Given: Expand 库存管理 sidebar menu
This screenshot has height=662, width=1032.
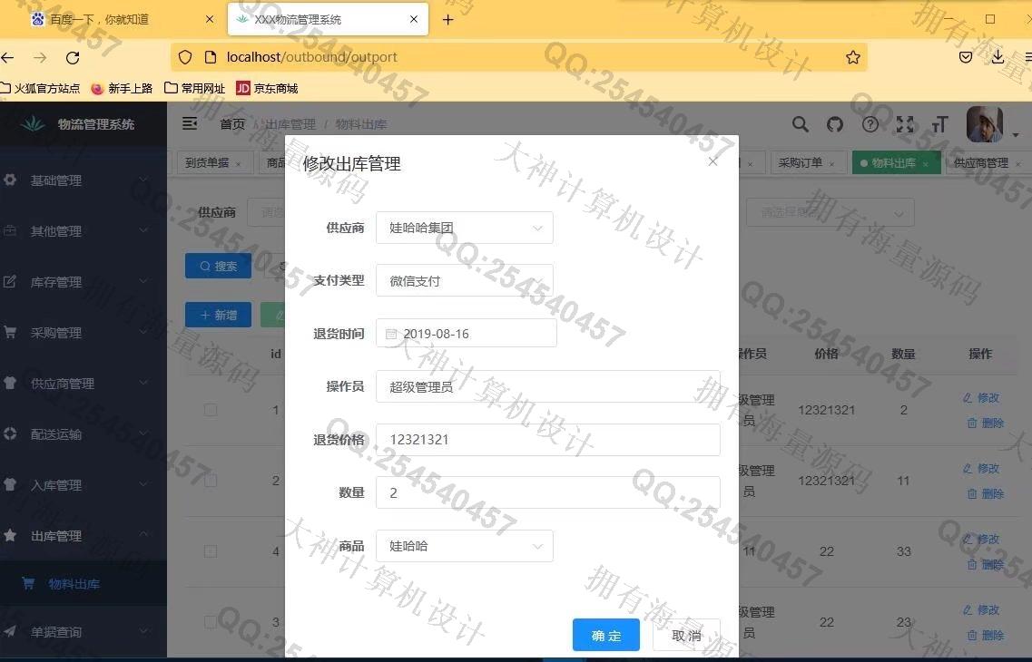Looking at the screenshot, I should pos(83,281).
